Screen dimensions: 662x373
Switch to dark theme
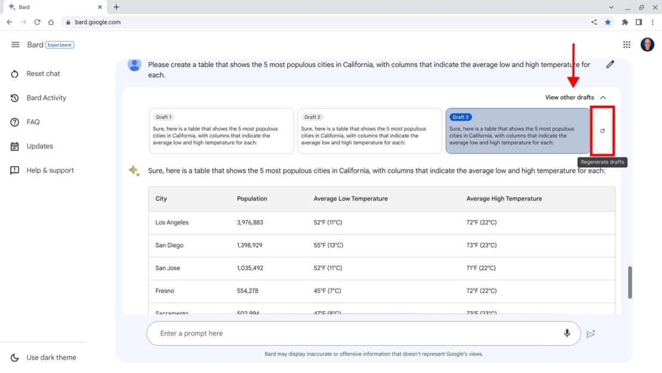click(x=45, y=357)
